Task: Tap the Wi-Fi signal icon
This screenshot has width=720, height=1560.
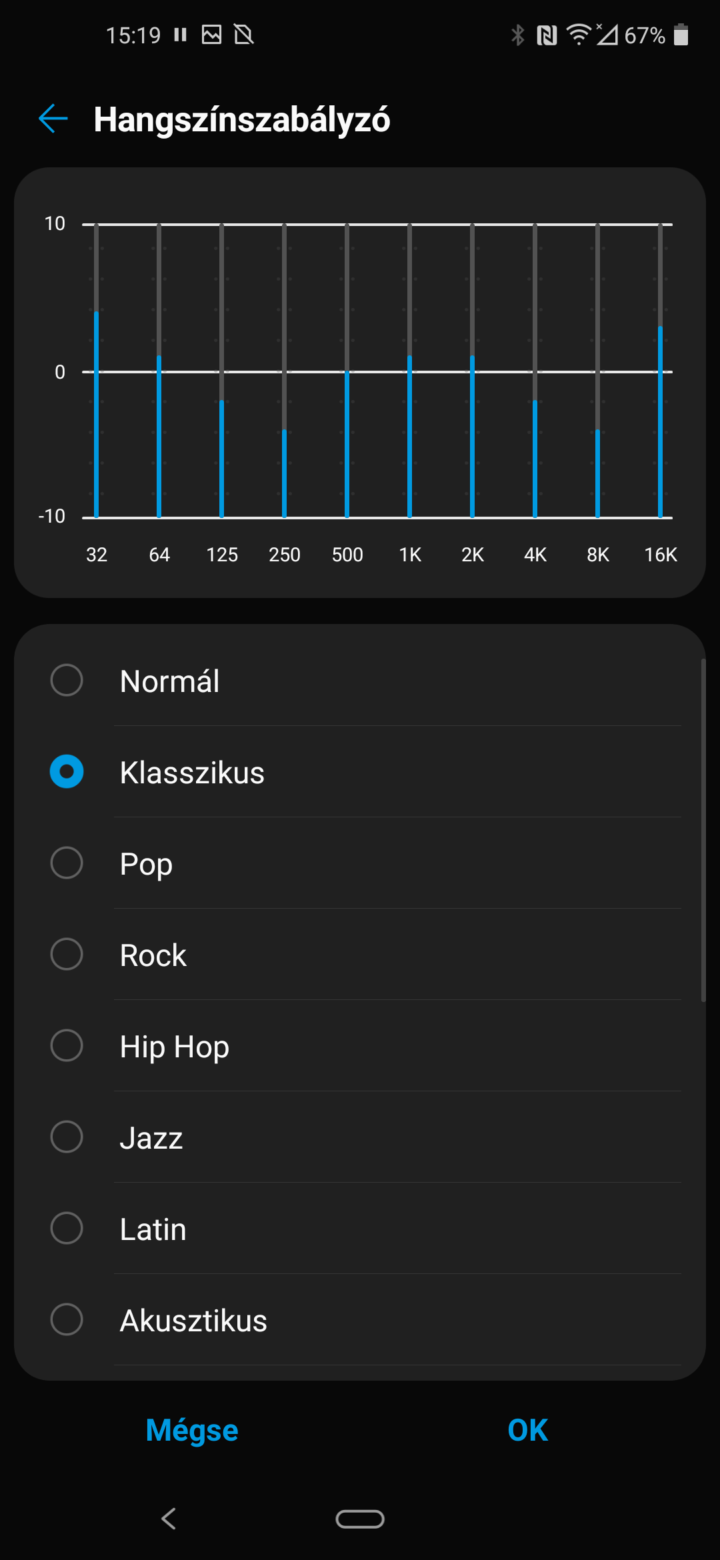Action: pos(579,35)
